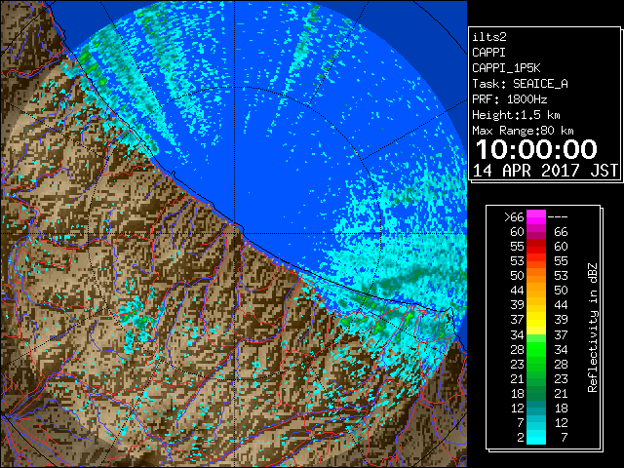Pick the magenta >66 dBZ swatch
Viewport: 624px width, 468px height.
536,217
